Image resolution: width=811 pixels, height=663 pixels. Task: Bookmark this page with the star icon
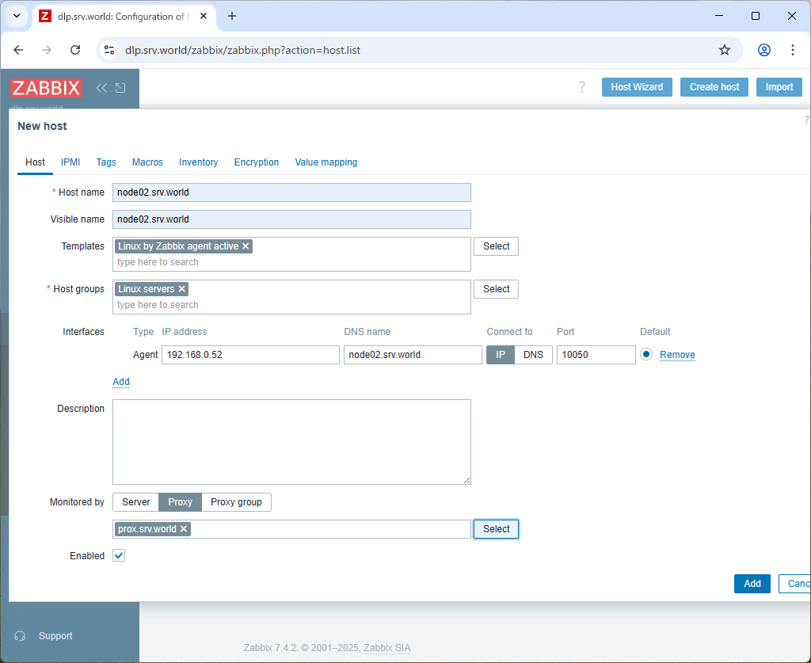[724, 50]
